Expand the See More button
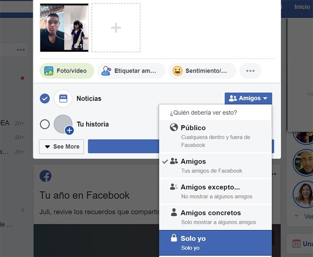 61,147
